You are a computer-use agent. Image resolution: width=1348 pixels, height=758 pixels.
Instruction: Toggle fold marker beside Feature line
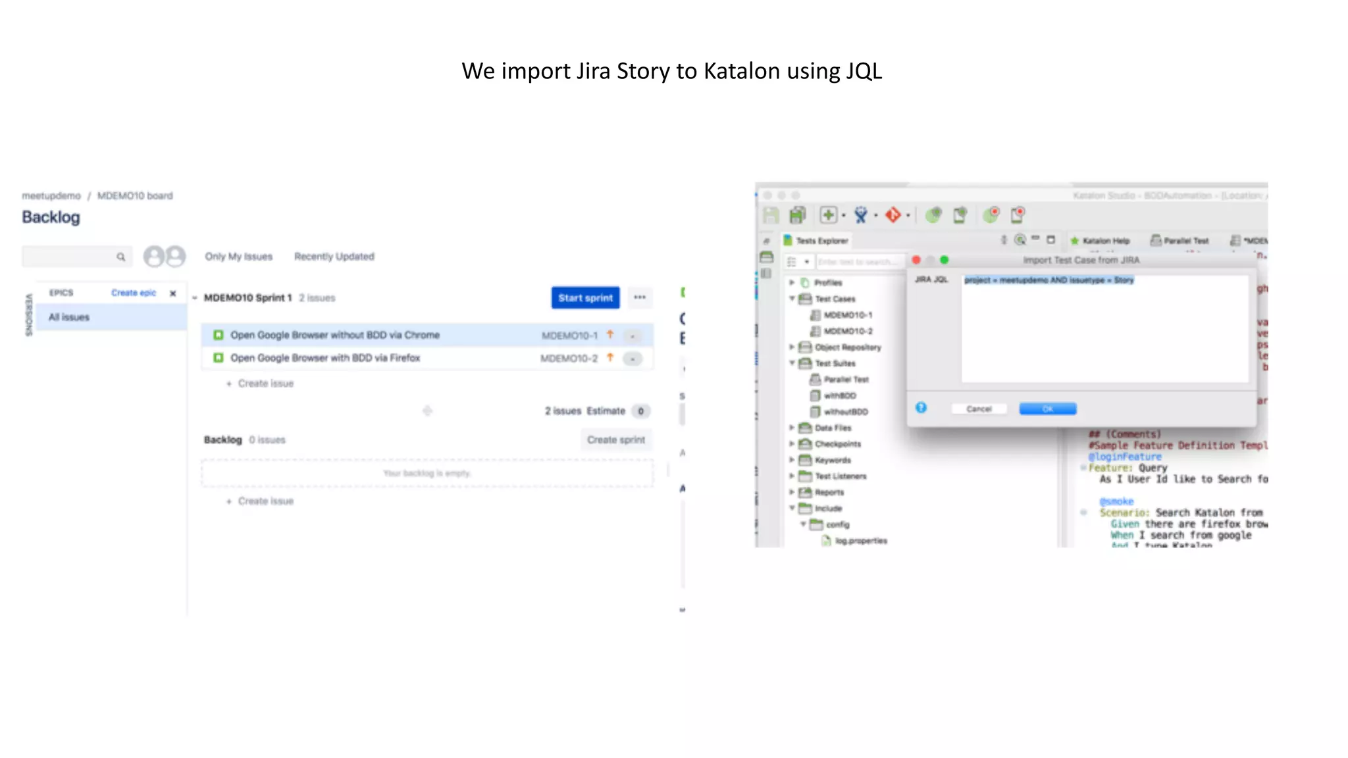(1083, 468)
